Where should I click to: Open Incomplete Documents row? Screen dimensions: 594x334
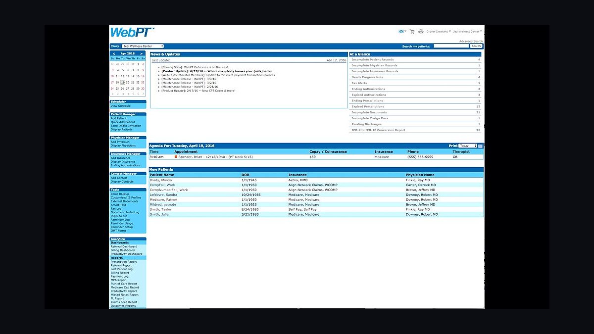pyautogui.click(x=415, y=112)
